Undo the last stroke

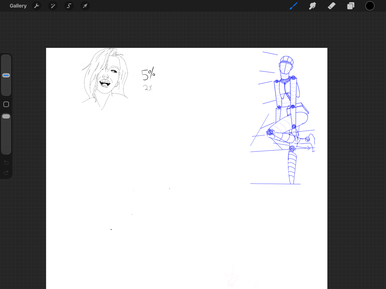(6, 162)
